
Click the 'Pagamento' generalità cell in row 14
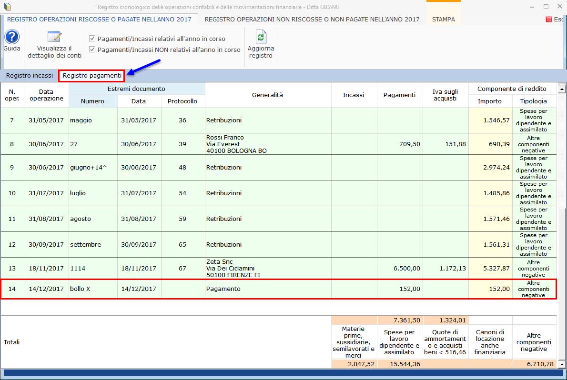coord(268,289)
